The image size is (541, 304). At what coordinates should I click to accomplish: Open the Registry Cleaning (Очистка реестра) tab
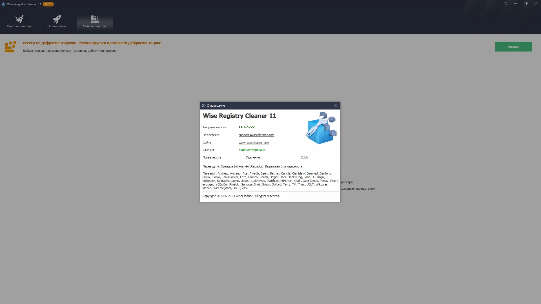tap(19, 22)
